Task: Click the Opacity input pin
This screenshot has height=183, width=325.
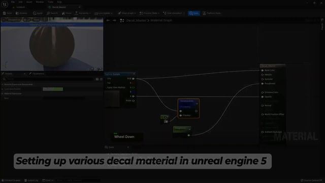Action: (263, 97)
